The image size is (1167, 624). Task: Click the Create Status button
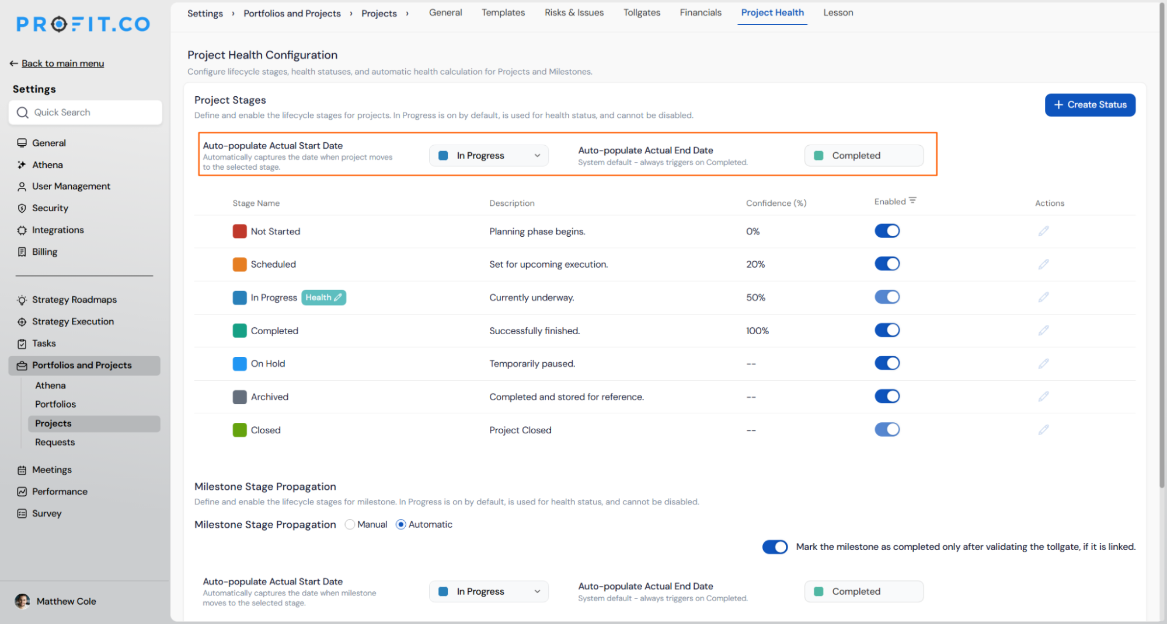(1090, 105)
